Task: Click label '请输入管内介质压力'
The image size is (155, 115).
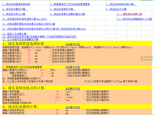Action: 15,70
